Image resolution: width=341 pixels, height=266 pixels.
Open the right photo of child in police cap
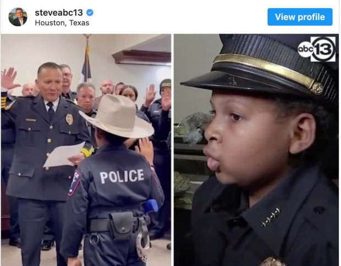tap(256, 150)
